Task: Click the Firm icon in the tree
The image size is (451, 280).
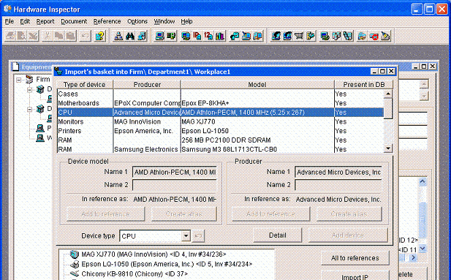Action: pos(29,79)
